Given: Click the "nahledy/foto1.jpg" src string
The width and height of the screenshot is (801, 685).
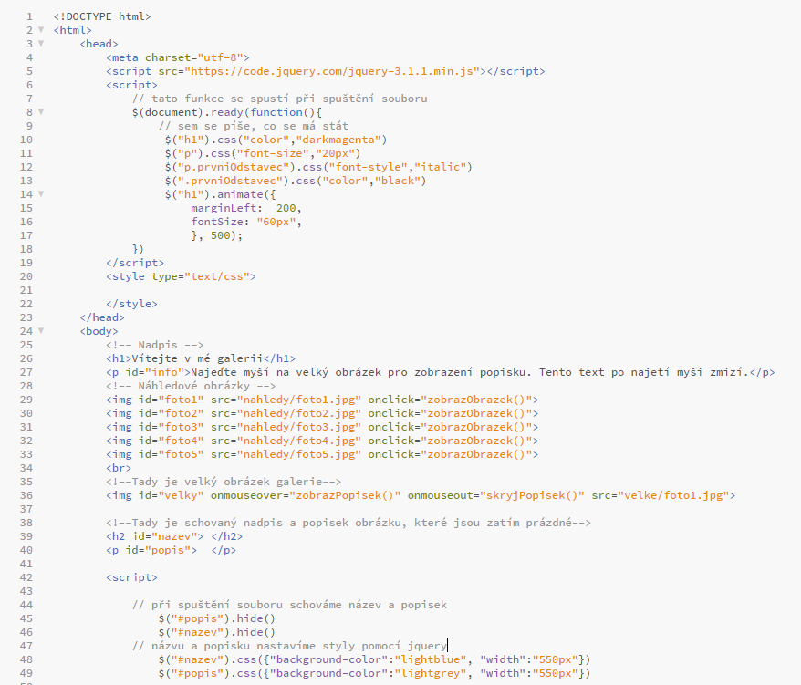Looking at the screenshot, I should (x=299, y=400).
